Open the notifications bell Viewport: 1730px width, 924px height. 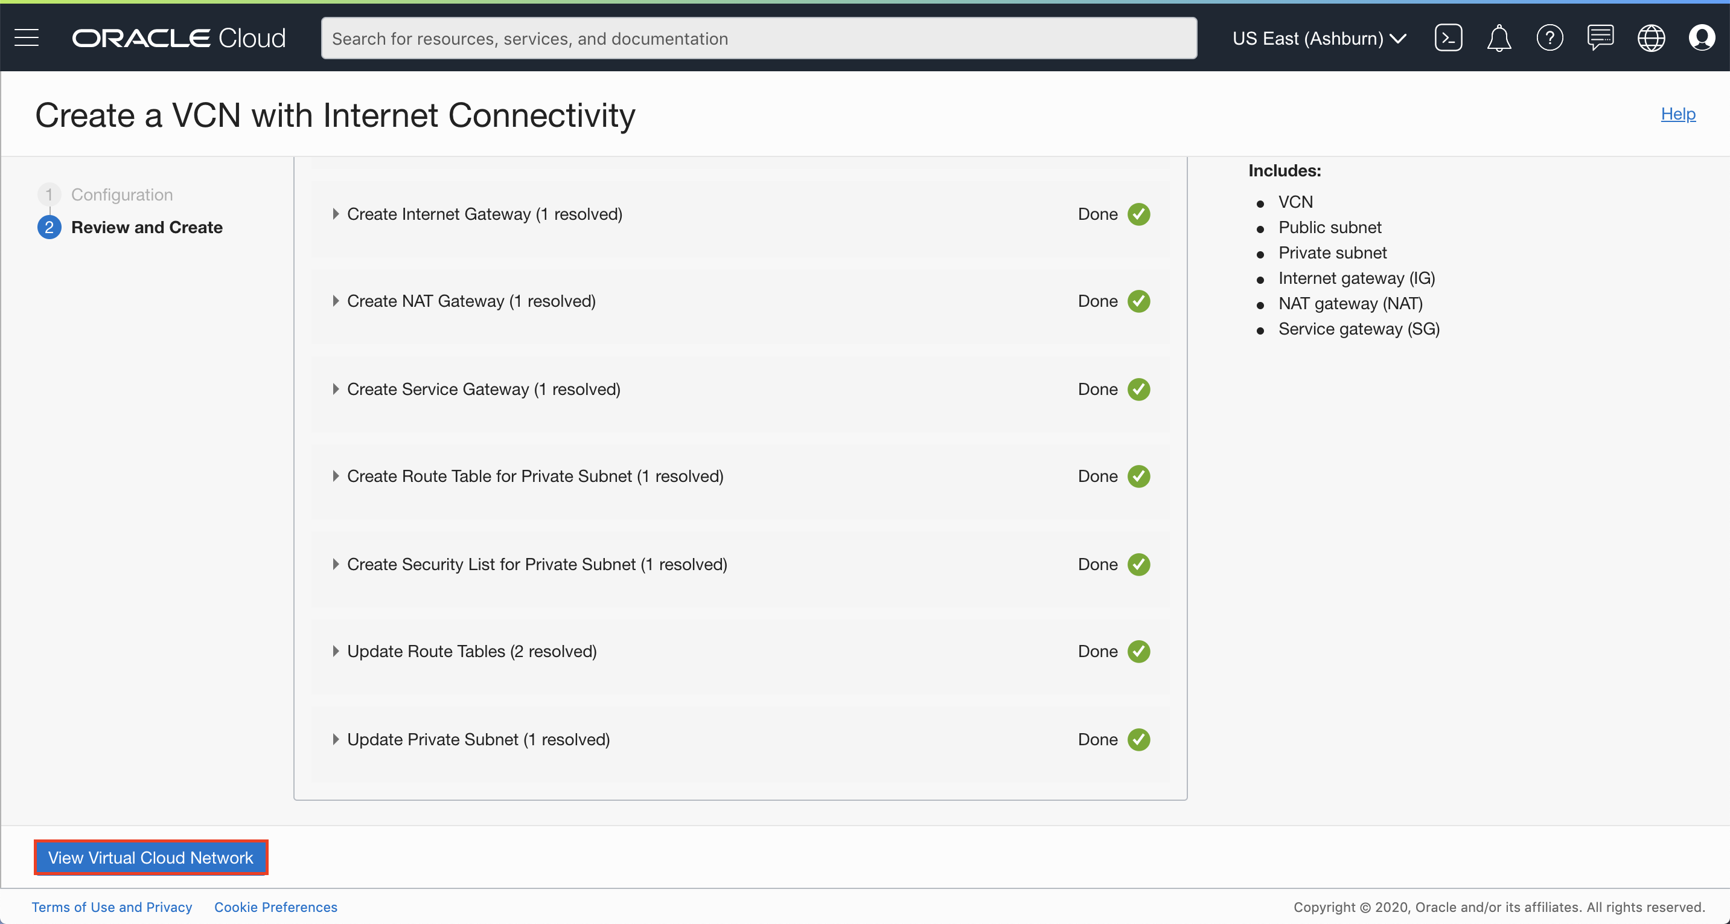click(1498, 37)
